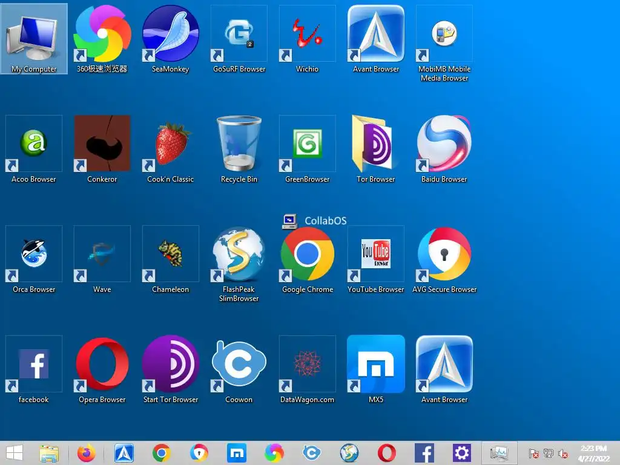
Task: Launch Opera from the taskbar
Action: point(387,453)
